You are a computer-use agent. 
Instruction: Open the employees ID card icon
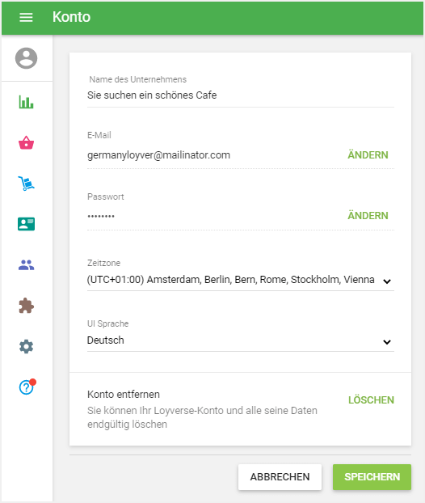pyautogui.click(x=27, y=224)
